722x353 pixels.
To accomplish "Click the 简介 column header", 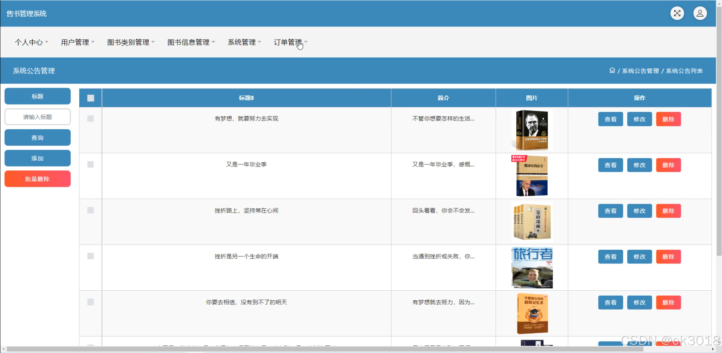I will point(443,98).
